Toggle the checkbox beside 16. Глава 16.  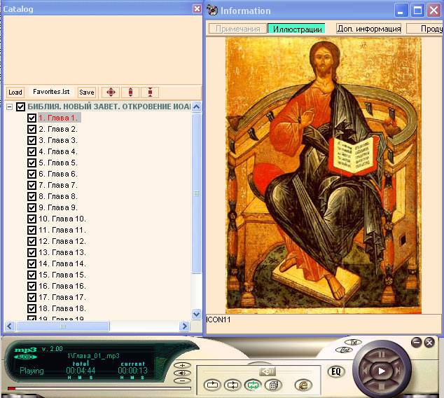pyautogui.click(x=32, y=286)
